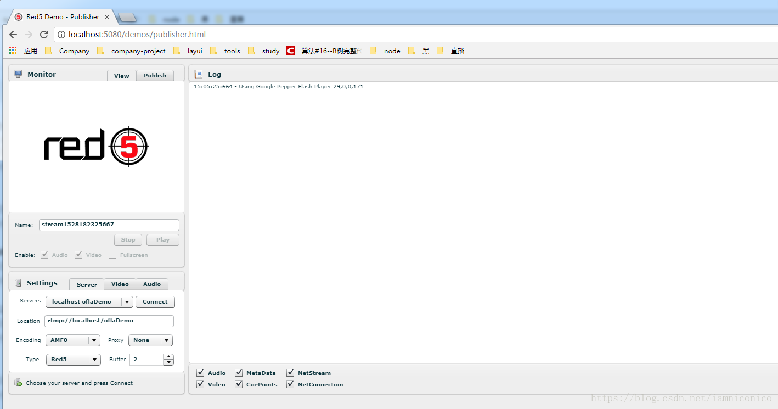Viewport: 778px width, 409px height.
Task: Decrease Buffer value with down arrow
Action: 168,362
